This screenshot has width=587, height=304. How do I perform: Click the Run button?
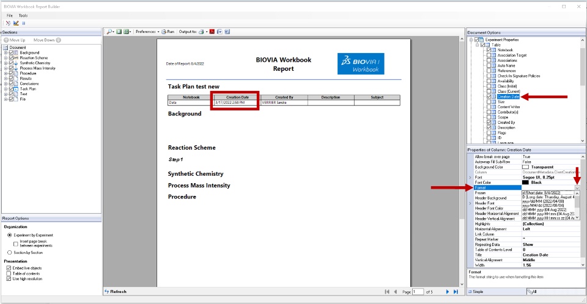pyautogui.click(x=168, y=32)
